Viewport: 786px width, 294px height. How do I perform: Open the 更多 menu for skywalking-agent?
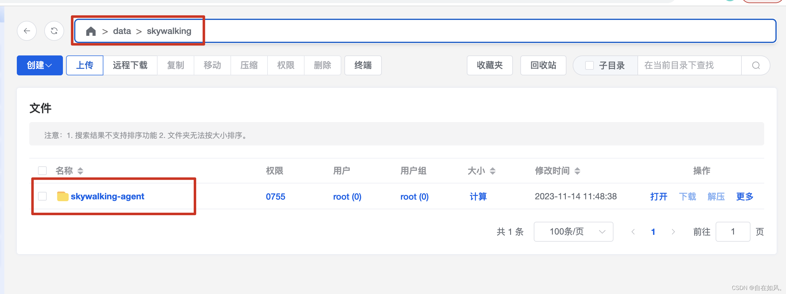745,197
